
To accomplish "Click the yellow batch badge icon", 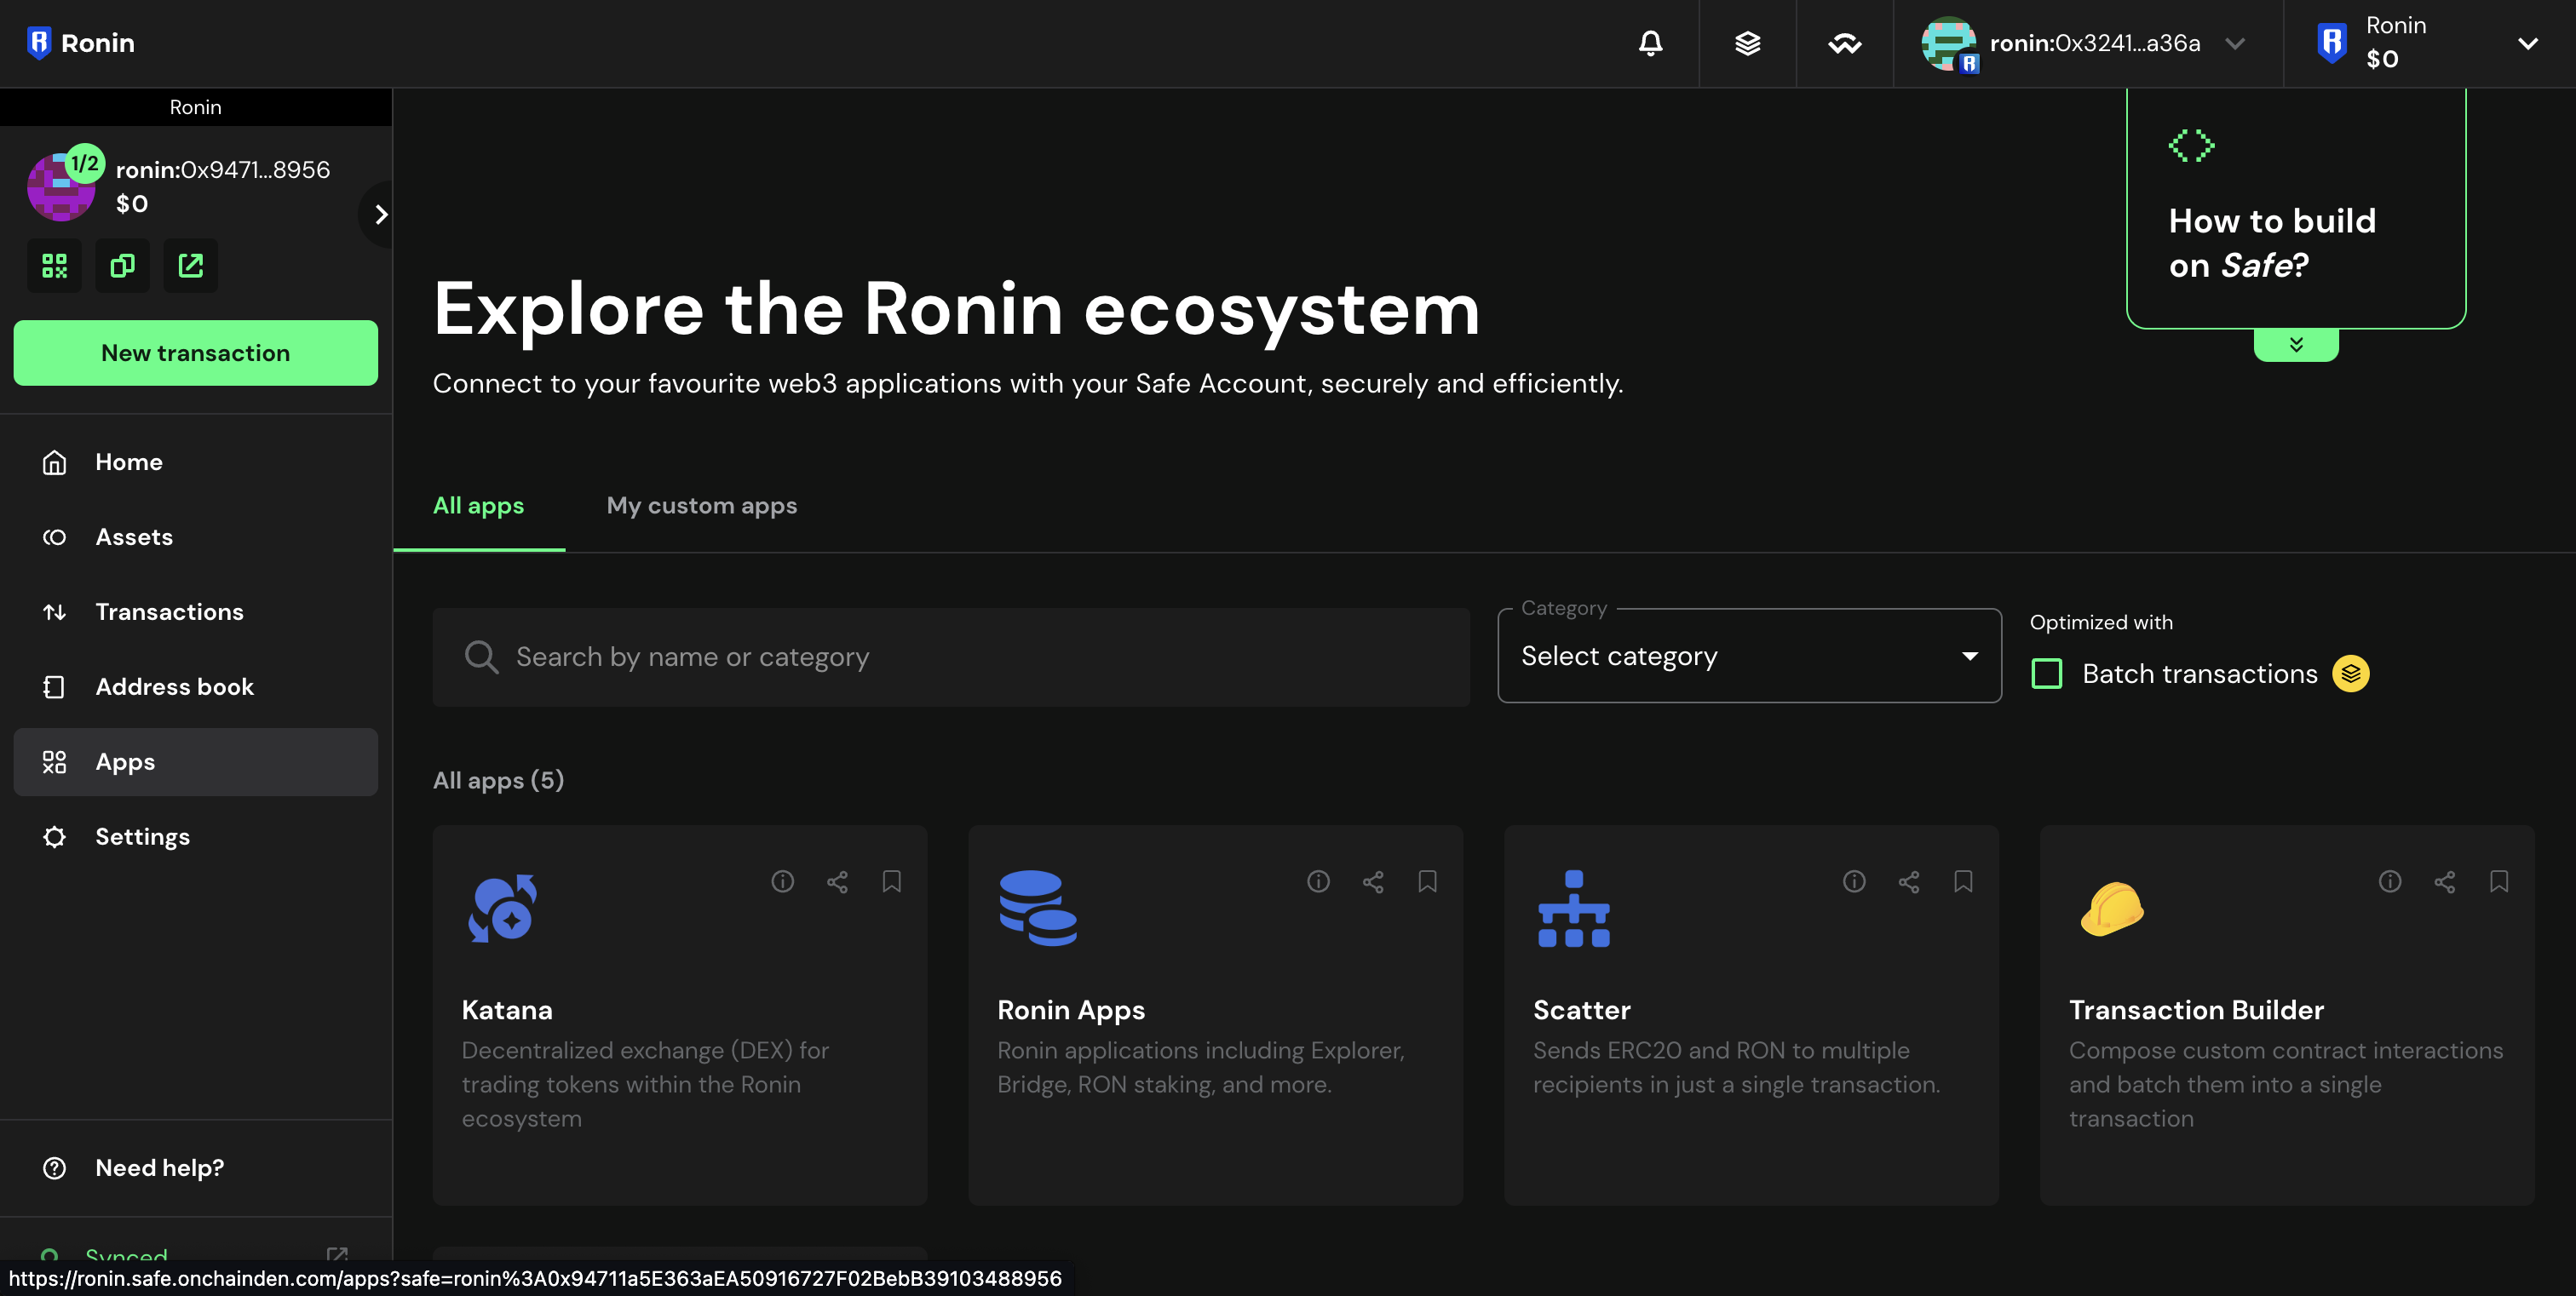I will (2351, 674).
